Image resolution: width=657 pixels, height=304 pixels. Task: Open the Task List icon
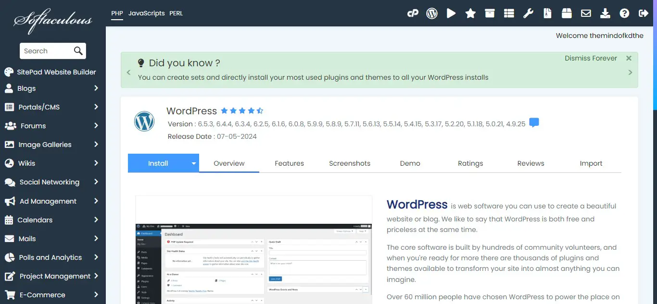(x=509, y=13)
